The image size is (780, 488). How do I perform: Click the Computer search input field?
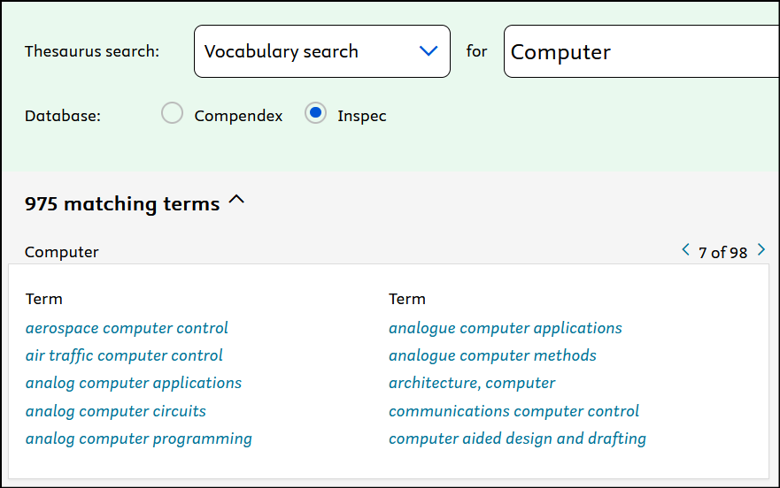pos(642,52)
